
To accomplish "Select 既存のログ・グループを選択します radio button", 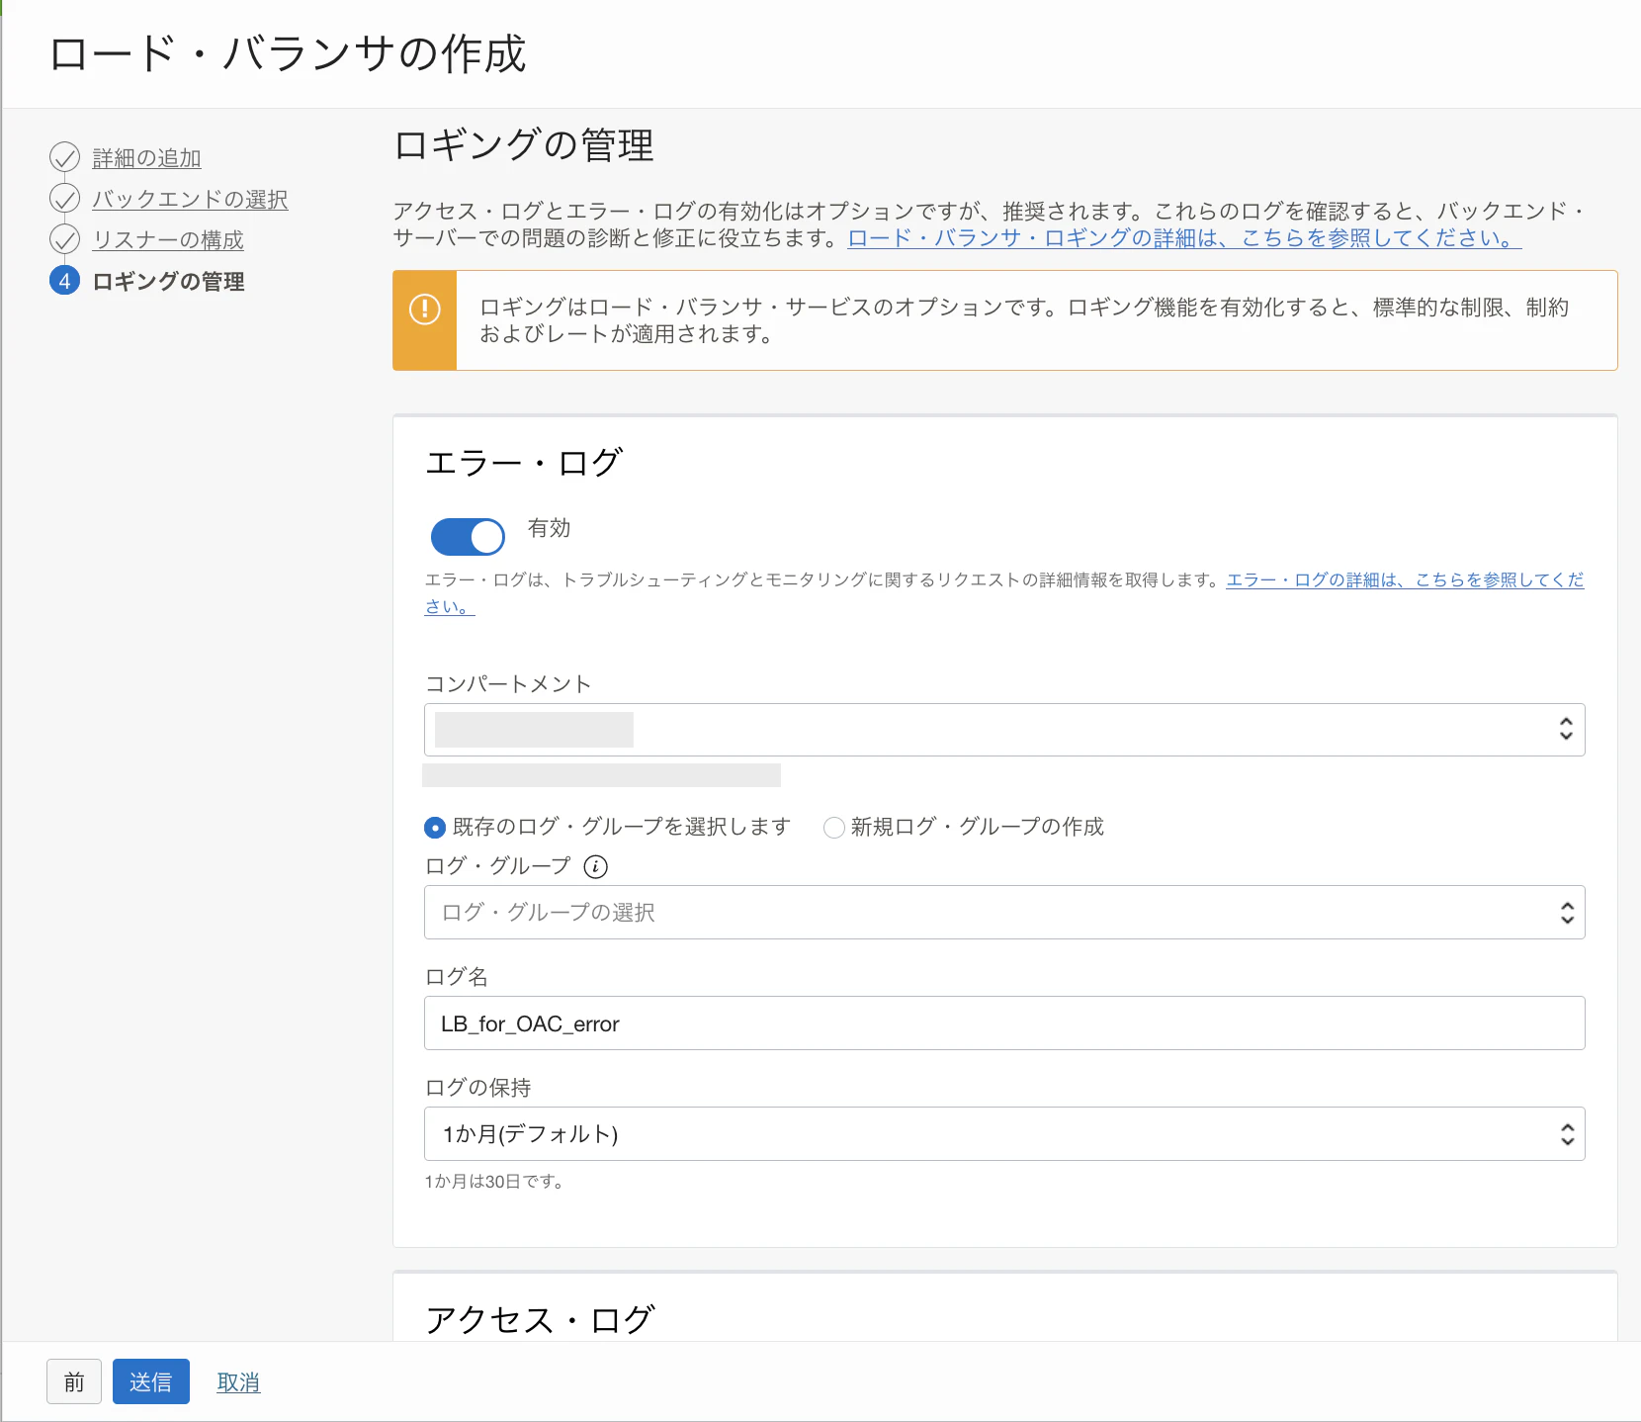I will click(x=435, y=827).
